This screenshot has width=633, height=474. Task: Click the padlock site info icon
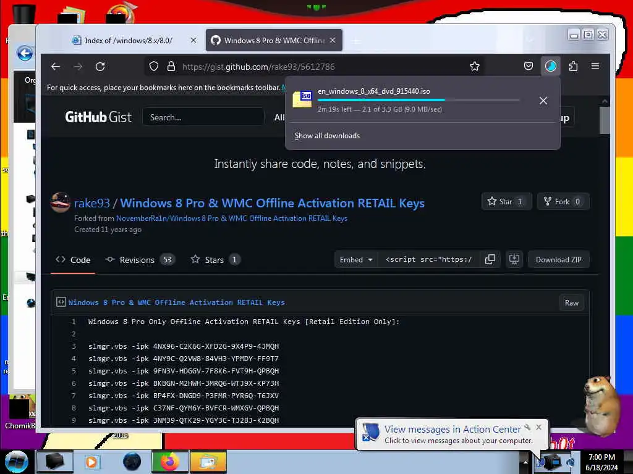click(171, 67)
